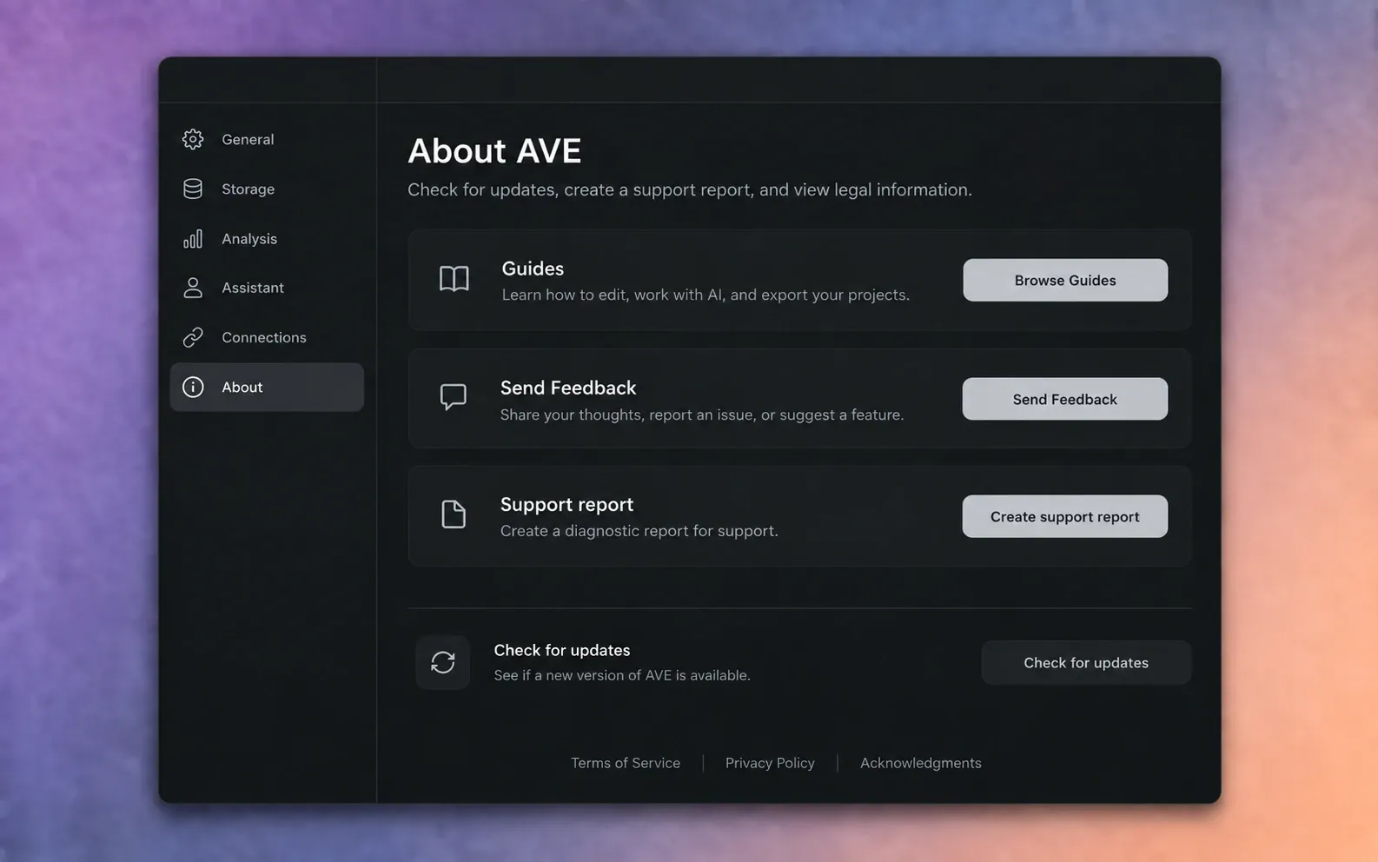
Task: Open the General settings section
Action: [267, 139]
